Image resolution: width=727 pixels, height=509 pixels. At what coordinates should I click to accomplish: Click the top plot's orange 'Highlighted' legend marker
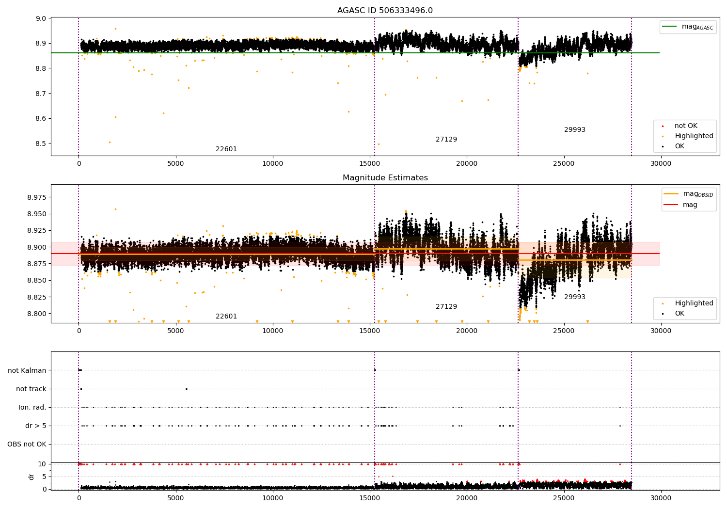click(x=663, y=136)
